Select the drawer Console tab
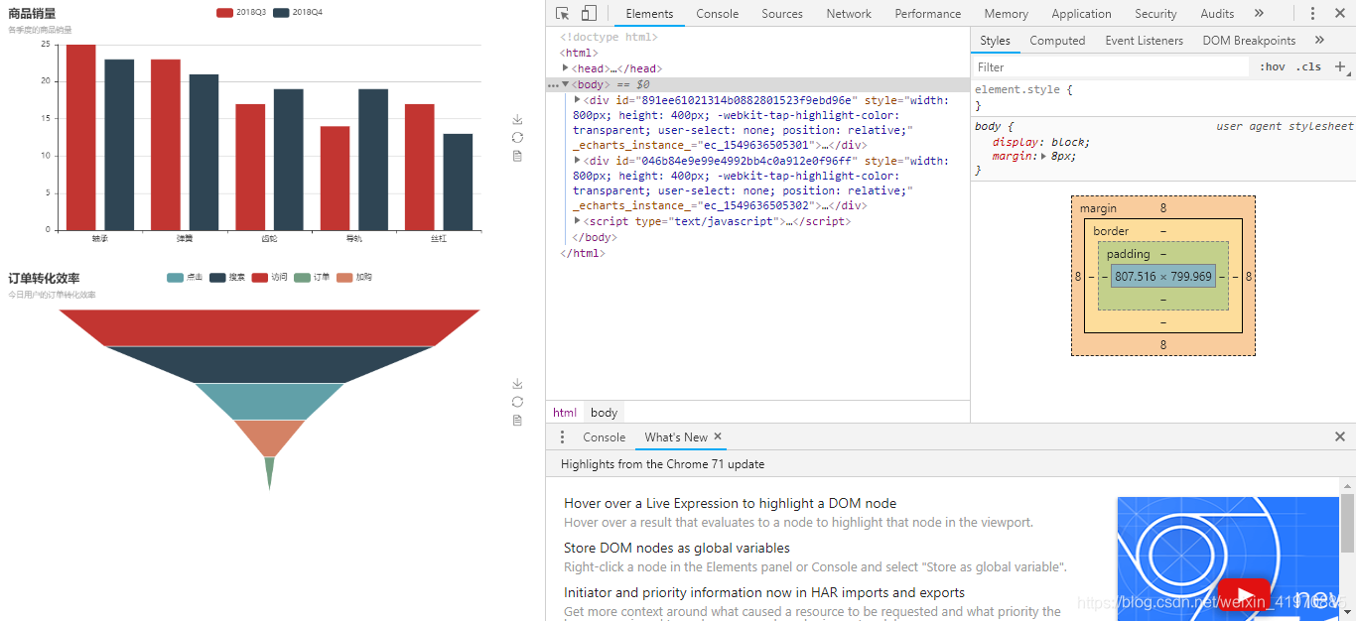Image resolution: width=1356 pixels, height=621 pixels. (x=604, y=436)
